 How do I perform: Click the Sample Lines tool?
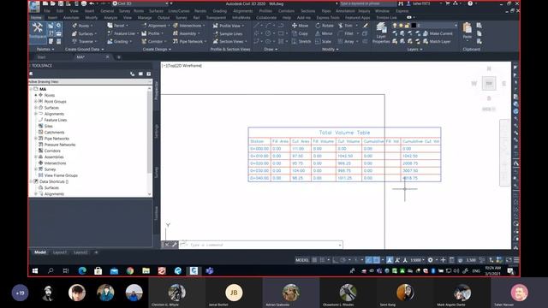coord(228,33)
